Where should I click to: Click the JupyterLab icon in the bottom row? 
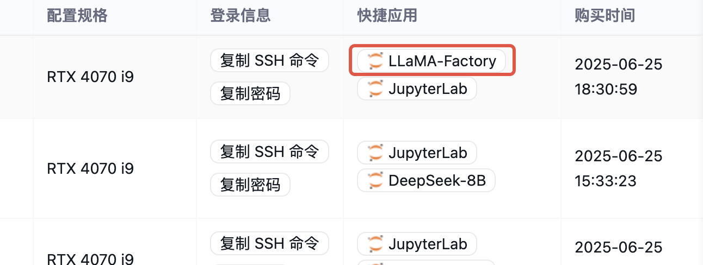pyautogui.click(x=375, y=244)
